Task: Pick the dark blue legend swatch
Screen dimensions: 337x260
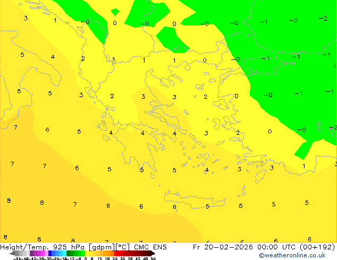Action: tap(50, 253)
